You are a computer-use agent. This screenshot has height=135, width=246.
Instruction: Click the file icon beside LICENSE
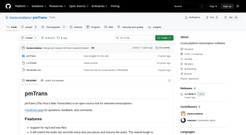pos(23,63)
